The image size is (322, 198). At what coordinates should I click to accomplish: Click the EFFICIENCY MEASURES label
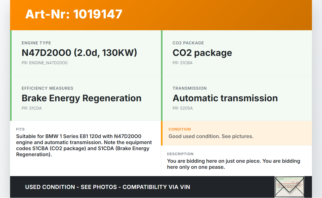pyautogui.click(x=47, y=88)
